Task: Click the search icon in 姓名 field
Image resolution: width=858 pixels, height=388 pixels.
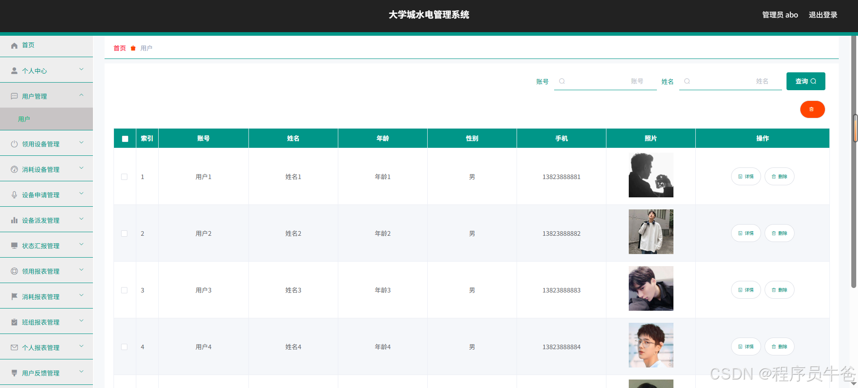Action: tap(687, 81)
